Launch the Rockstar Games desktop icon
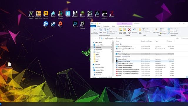Image resolution: width=188 pixels, height=106 pixels. pyautogui.click(x=46, y=15)
